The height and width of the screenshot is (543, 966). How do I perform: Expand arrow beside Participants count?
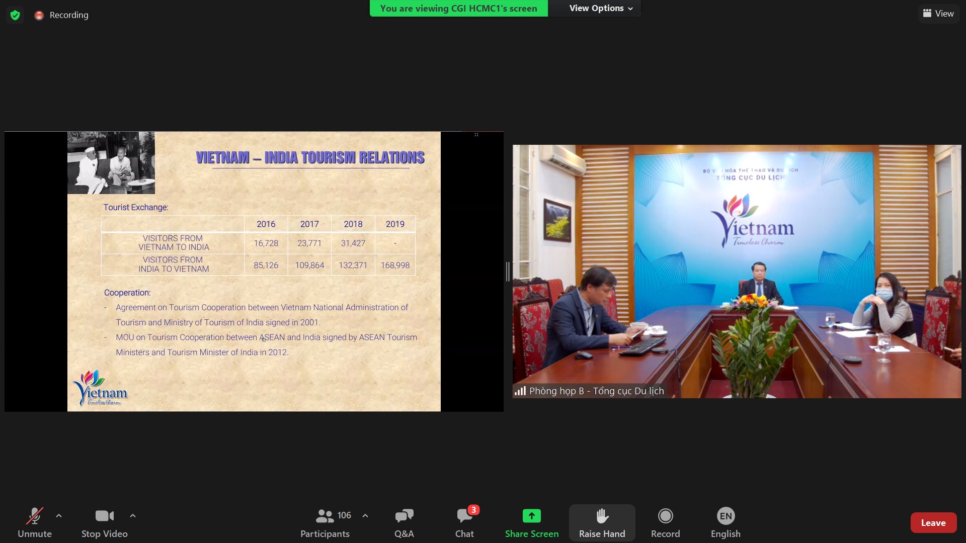pos(365,516)
